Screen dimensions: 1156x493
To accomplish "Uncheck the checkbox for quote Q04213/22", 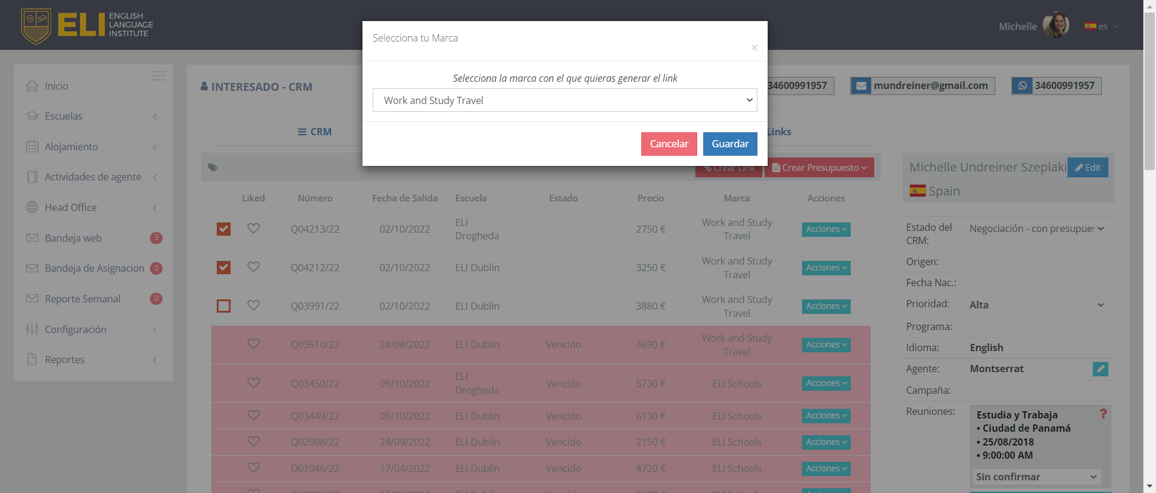I will click(x=223, y=229).
